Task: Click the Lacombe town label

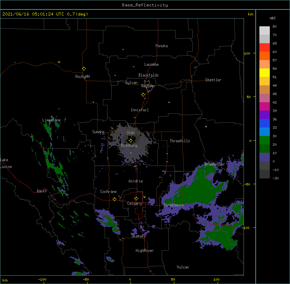Action: (151, 64)
